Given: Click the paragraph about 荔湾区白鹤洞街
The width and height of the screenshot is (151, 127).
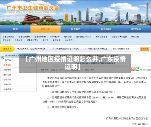Looking at the screenshot, I should click(x=81, y=92).
